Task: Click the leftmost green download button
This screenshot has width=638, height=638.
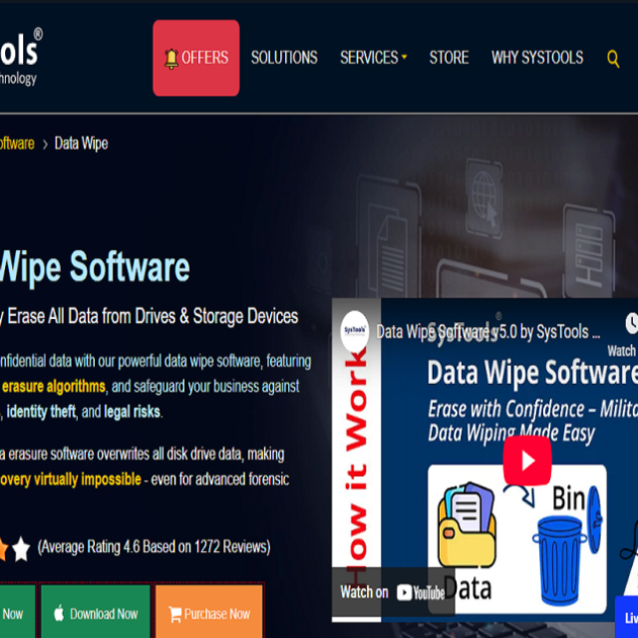Action: pos(14,613)
